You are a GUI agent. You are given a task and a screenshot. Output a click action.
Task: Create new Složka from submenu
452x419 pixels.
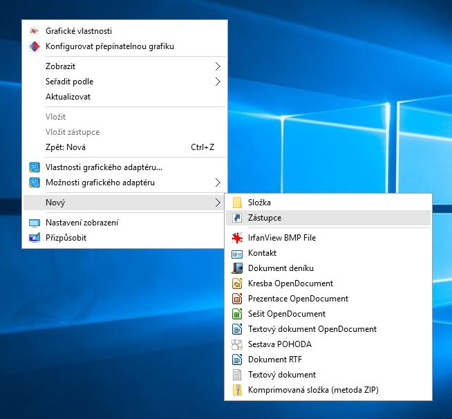point(328,203)
